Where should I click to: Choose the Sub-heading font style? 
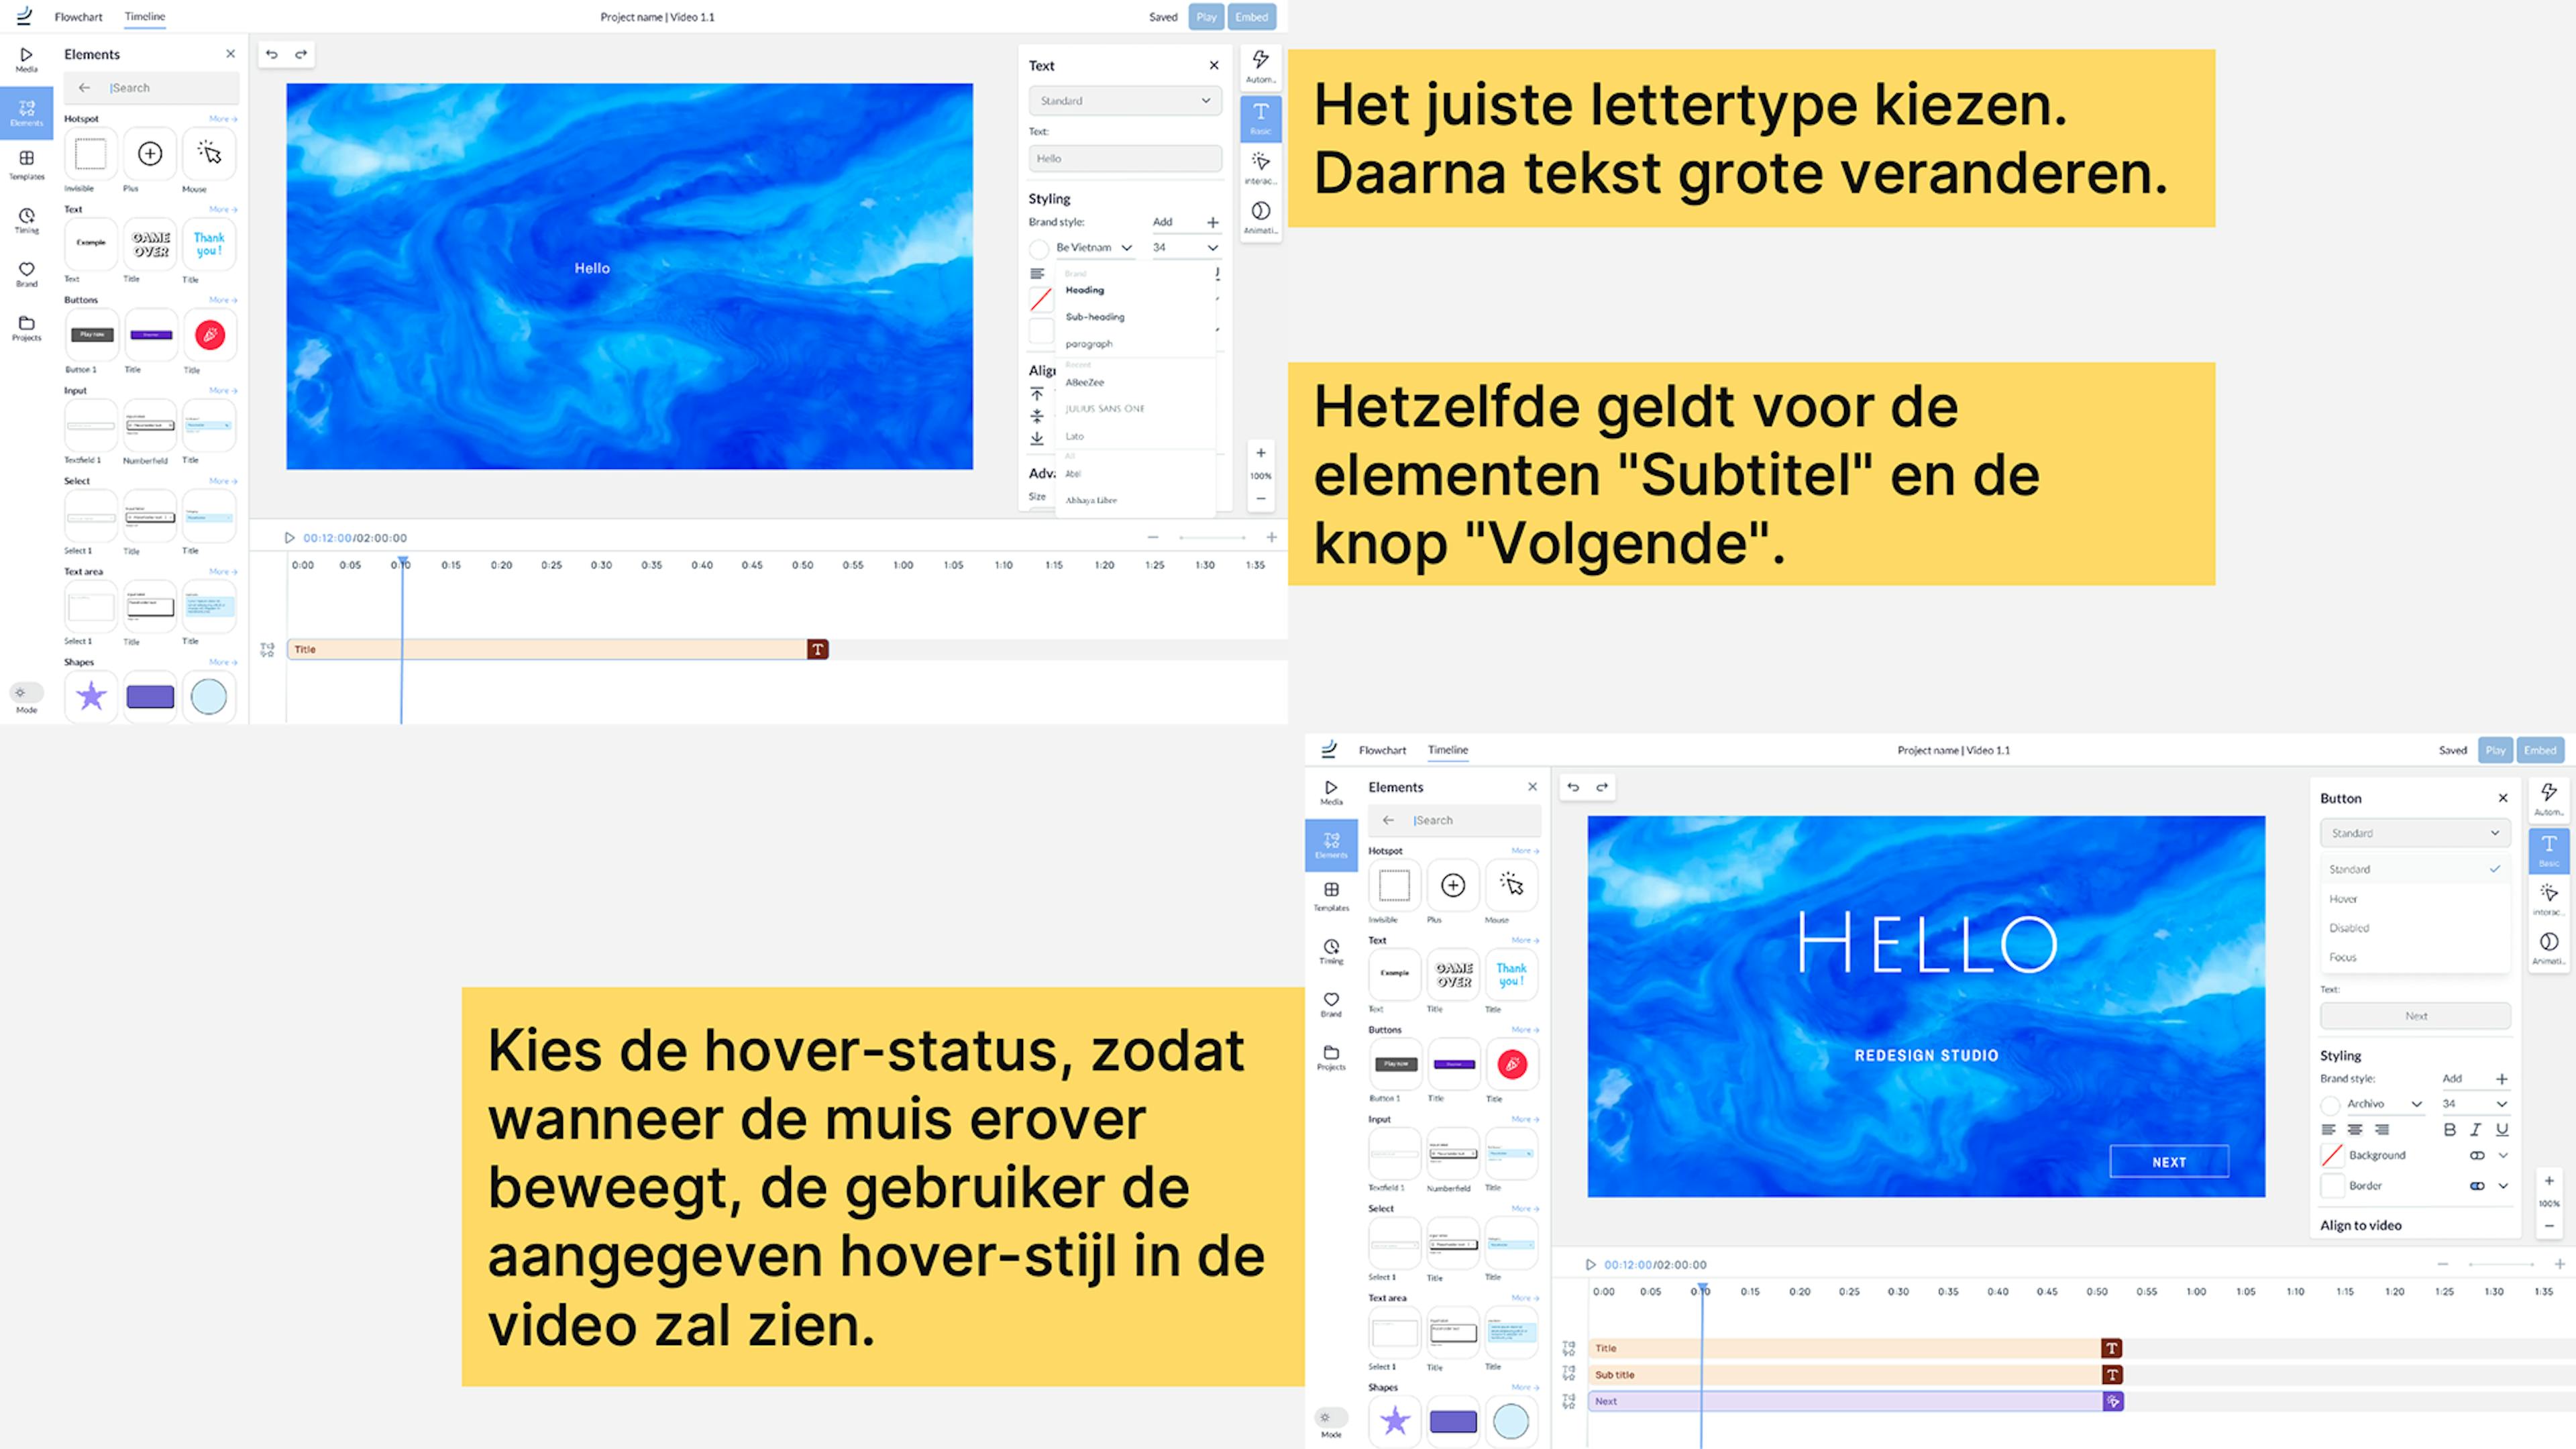(x=1095, y=316)
